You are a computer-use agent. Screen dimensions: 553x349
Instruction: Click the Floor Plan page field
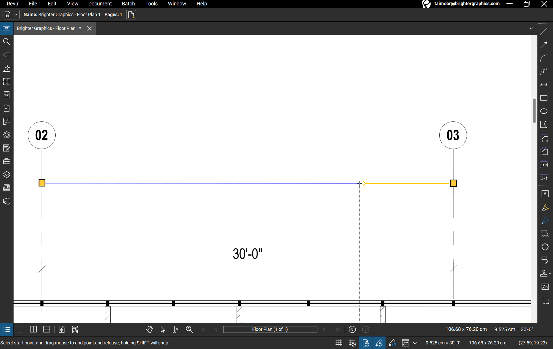coord(270,329)
